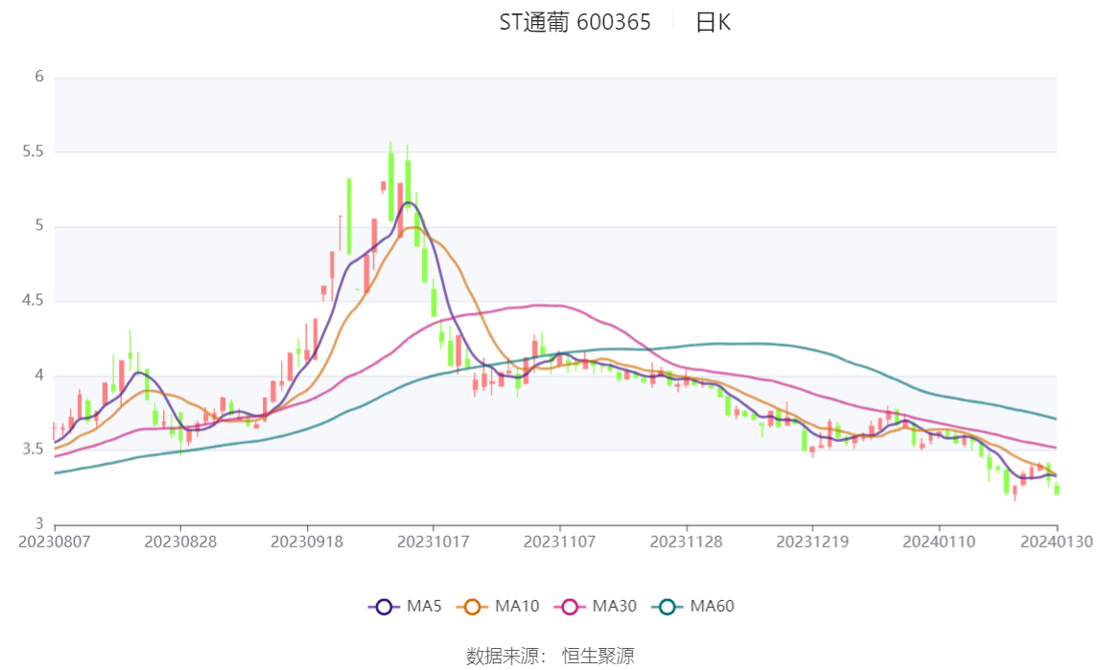Select x-axis date label 20231017
The image size is (1101, 670).
pos(433,543)
